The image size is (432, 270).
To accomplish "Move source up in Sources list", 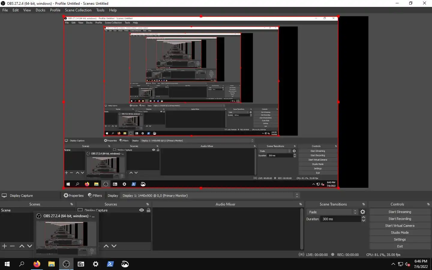I will (106, 246).
